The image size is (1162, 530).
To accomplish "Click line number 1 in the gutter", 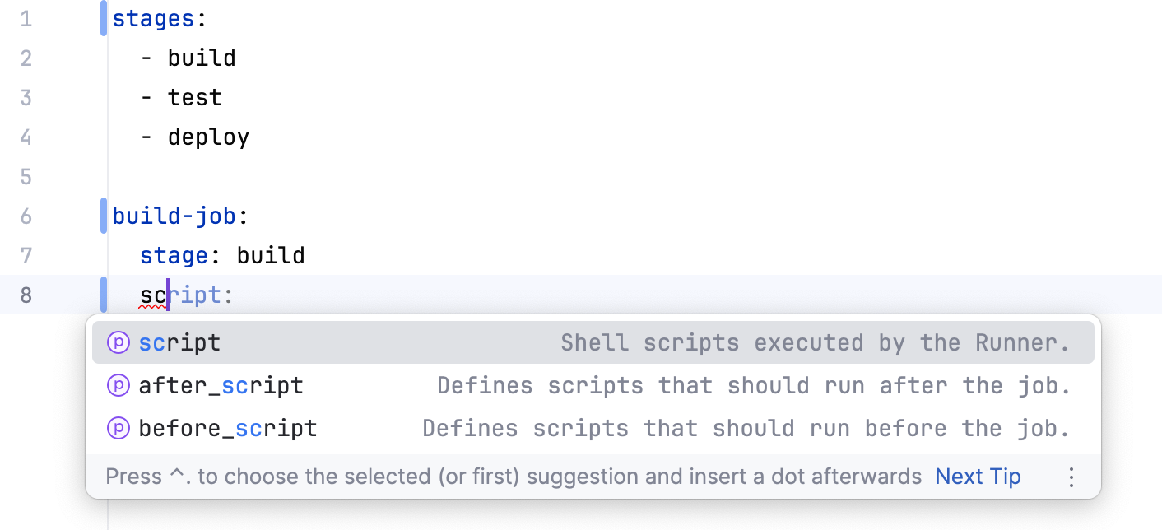I will [x=26, y=18].
